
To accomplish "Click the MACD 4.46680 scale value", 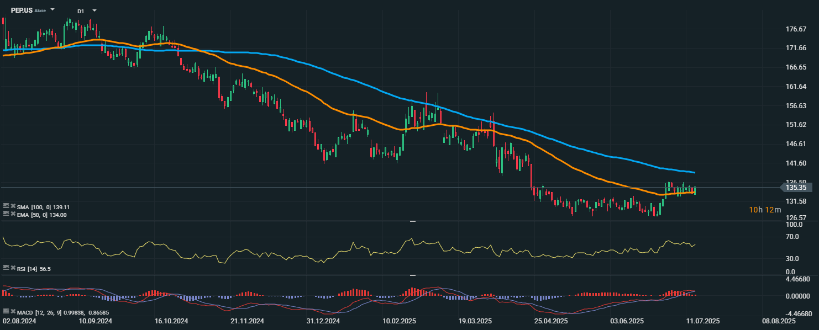I will (797, 280).
